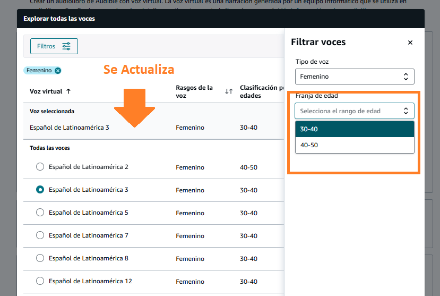Sort by Rasgos de la voz arrows
The width and height of the screenshot is (440, 296).
(229, 91)
